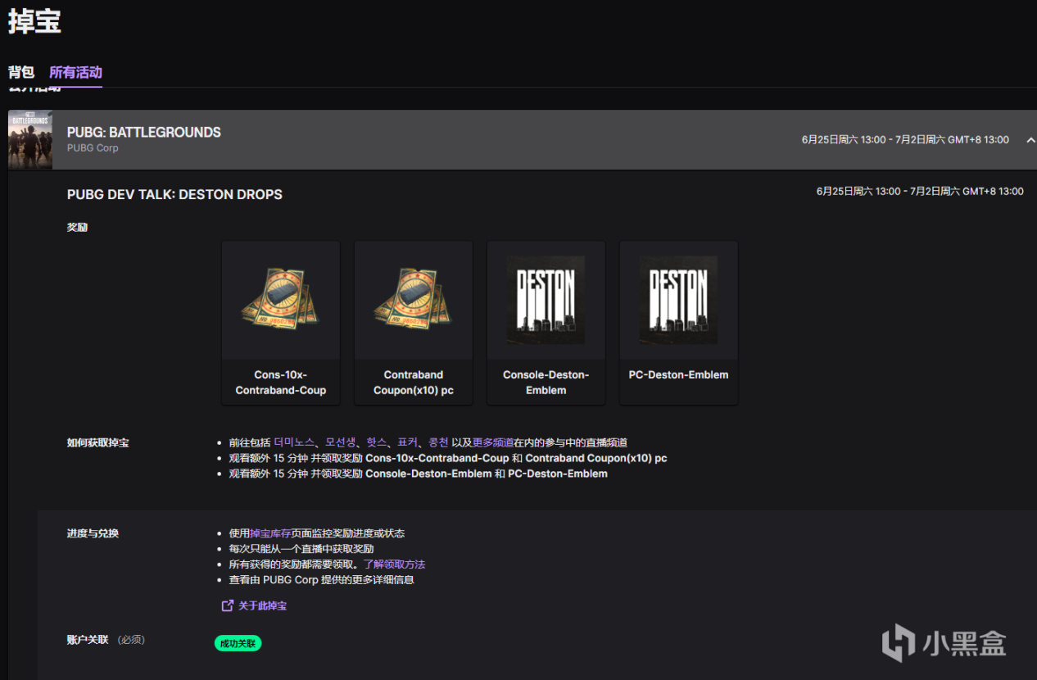The height and width of the screenshot is (680, 1037).
Task: Click the date range beside DESTON DROPS title
Action: (x=920, y=192)
